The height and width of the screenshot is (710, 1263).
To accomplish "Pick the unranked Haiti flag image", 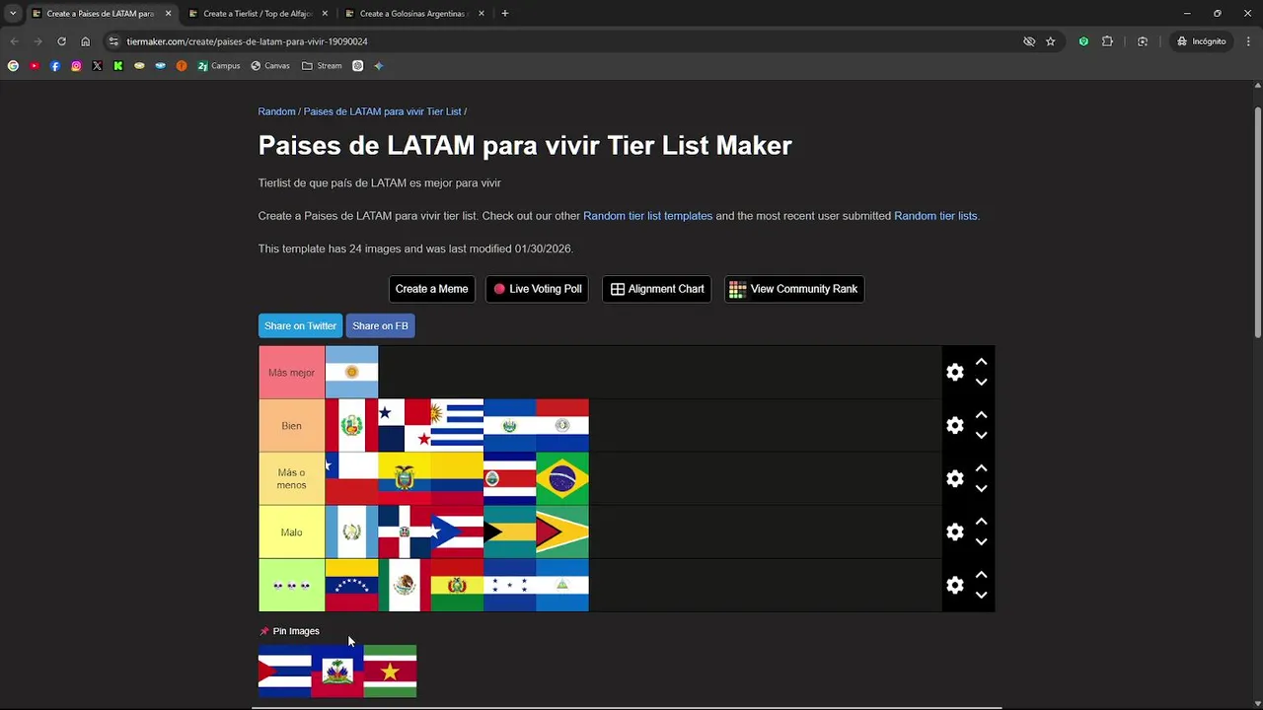I will pyautogui.click(x=337, y=672).
